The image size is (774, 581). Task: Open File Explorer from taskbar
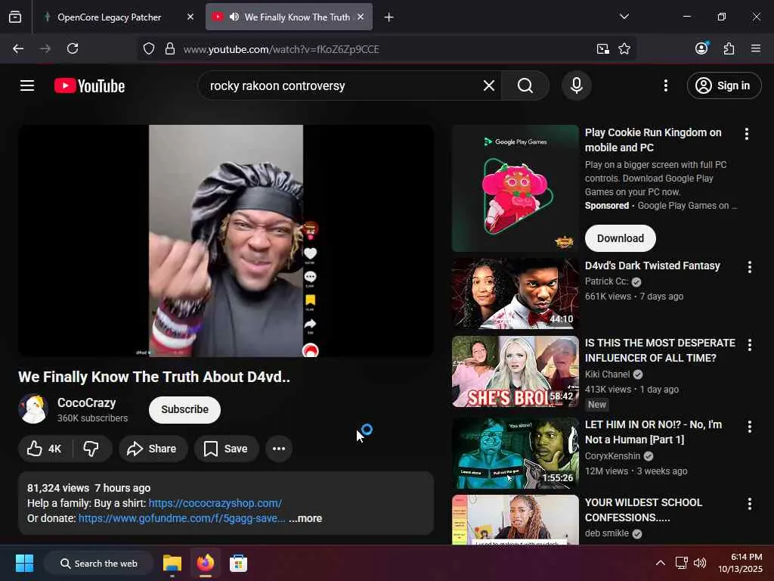tap(172, 563)
